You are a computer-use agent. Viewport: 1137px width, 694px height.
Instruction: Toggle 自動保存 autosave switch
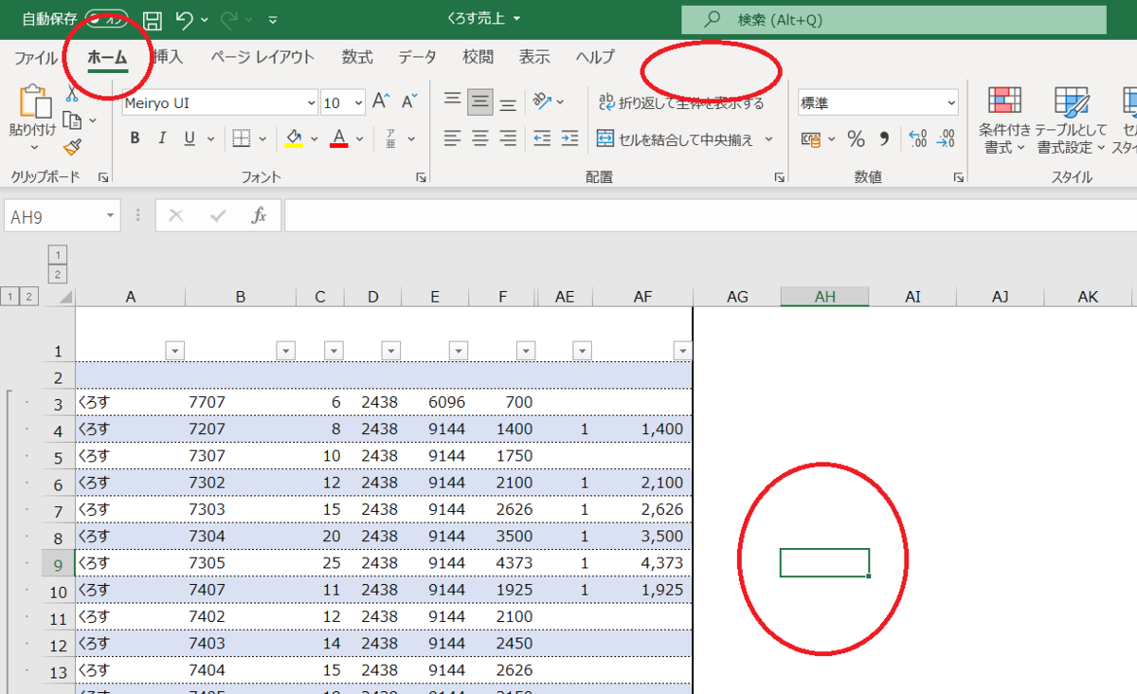tap(107, 19)
